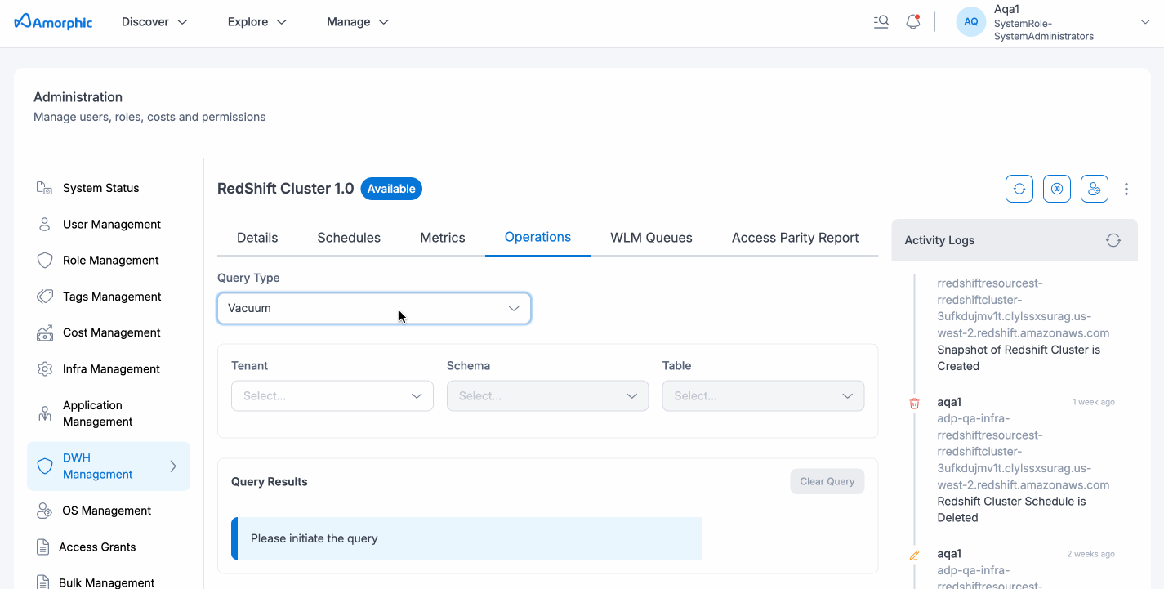The width and height of the screenshot is (1164, 589).
Task: Open the WLM Queues tab
Action: (x=651, y=238)
